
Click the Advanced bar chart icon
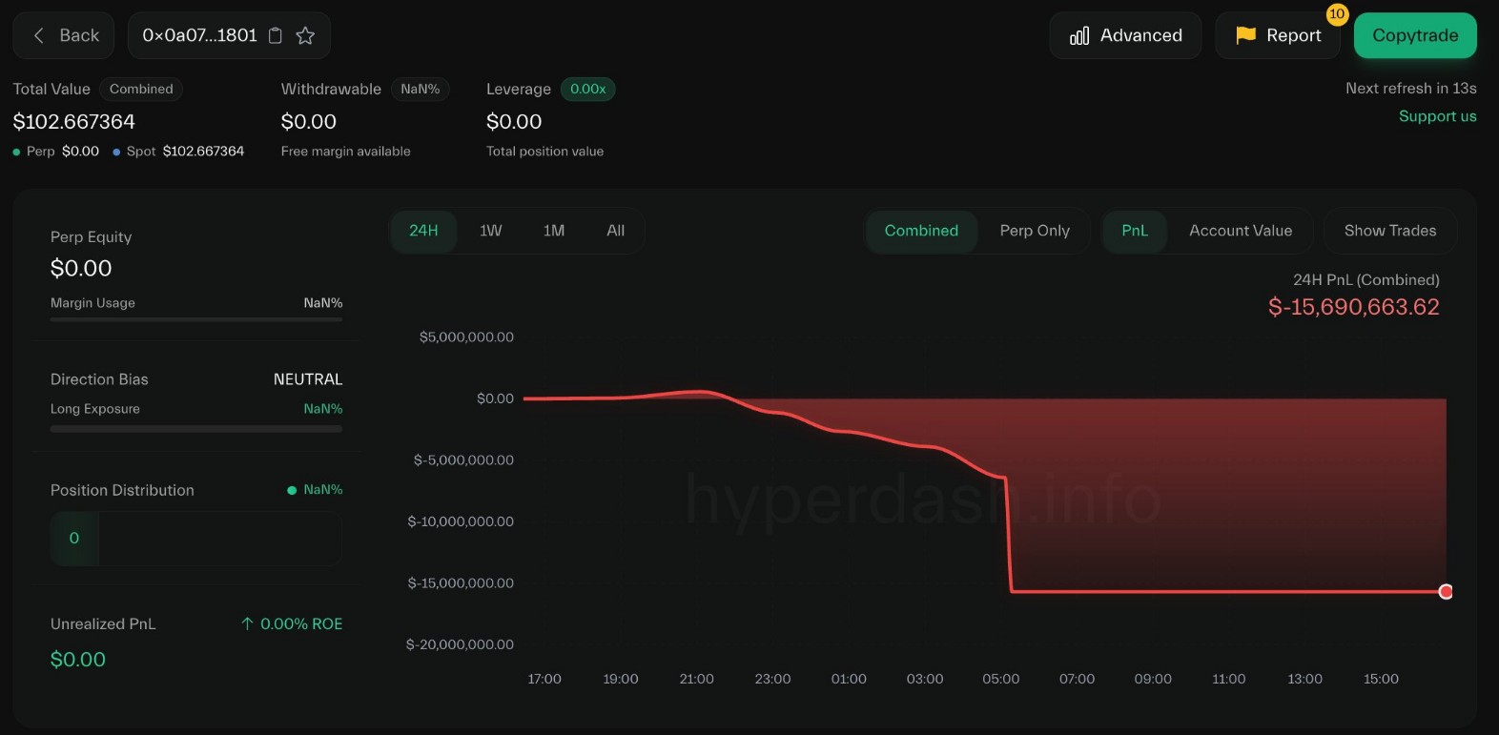click(x=1079, y=36)
